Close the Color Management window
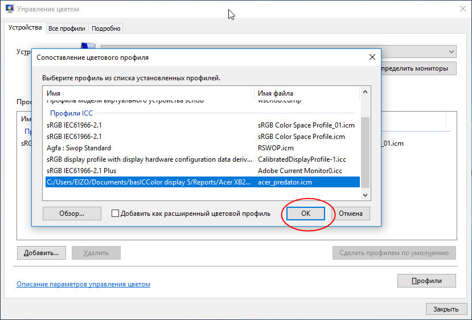Image resolution: width=472 pixels, height=320 pixels. click(461, 9)
